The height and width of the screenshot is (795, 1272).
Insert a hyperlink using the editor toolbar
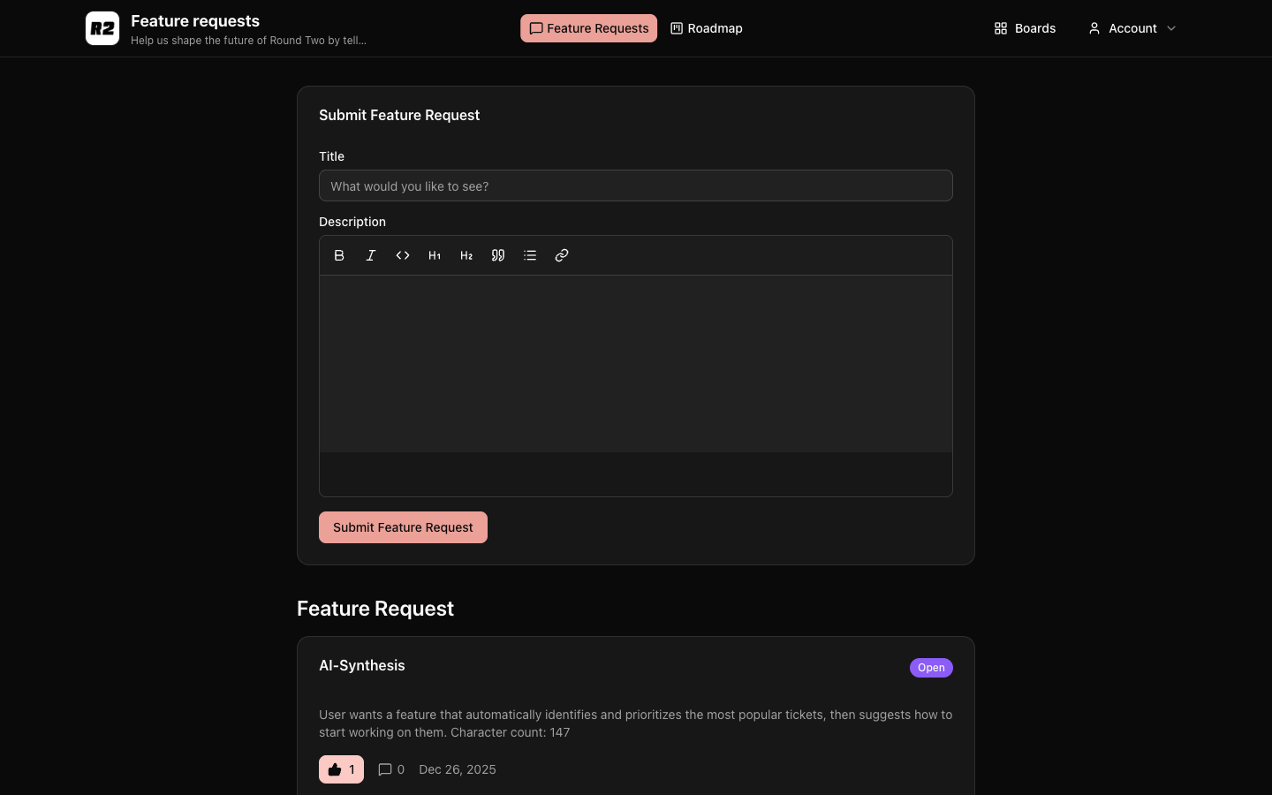coord(562,255)
